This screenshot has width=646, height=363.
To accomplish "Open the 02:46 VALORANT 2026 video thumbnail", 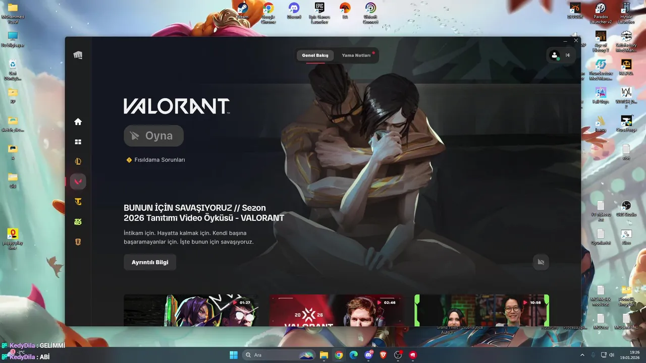I will pos(336,310).
